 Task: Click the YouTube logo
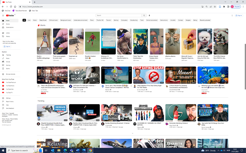click(x=10, y=15)
